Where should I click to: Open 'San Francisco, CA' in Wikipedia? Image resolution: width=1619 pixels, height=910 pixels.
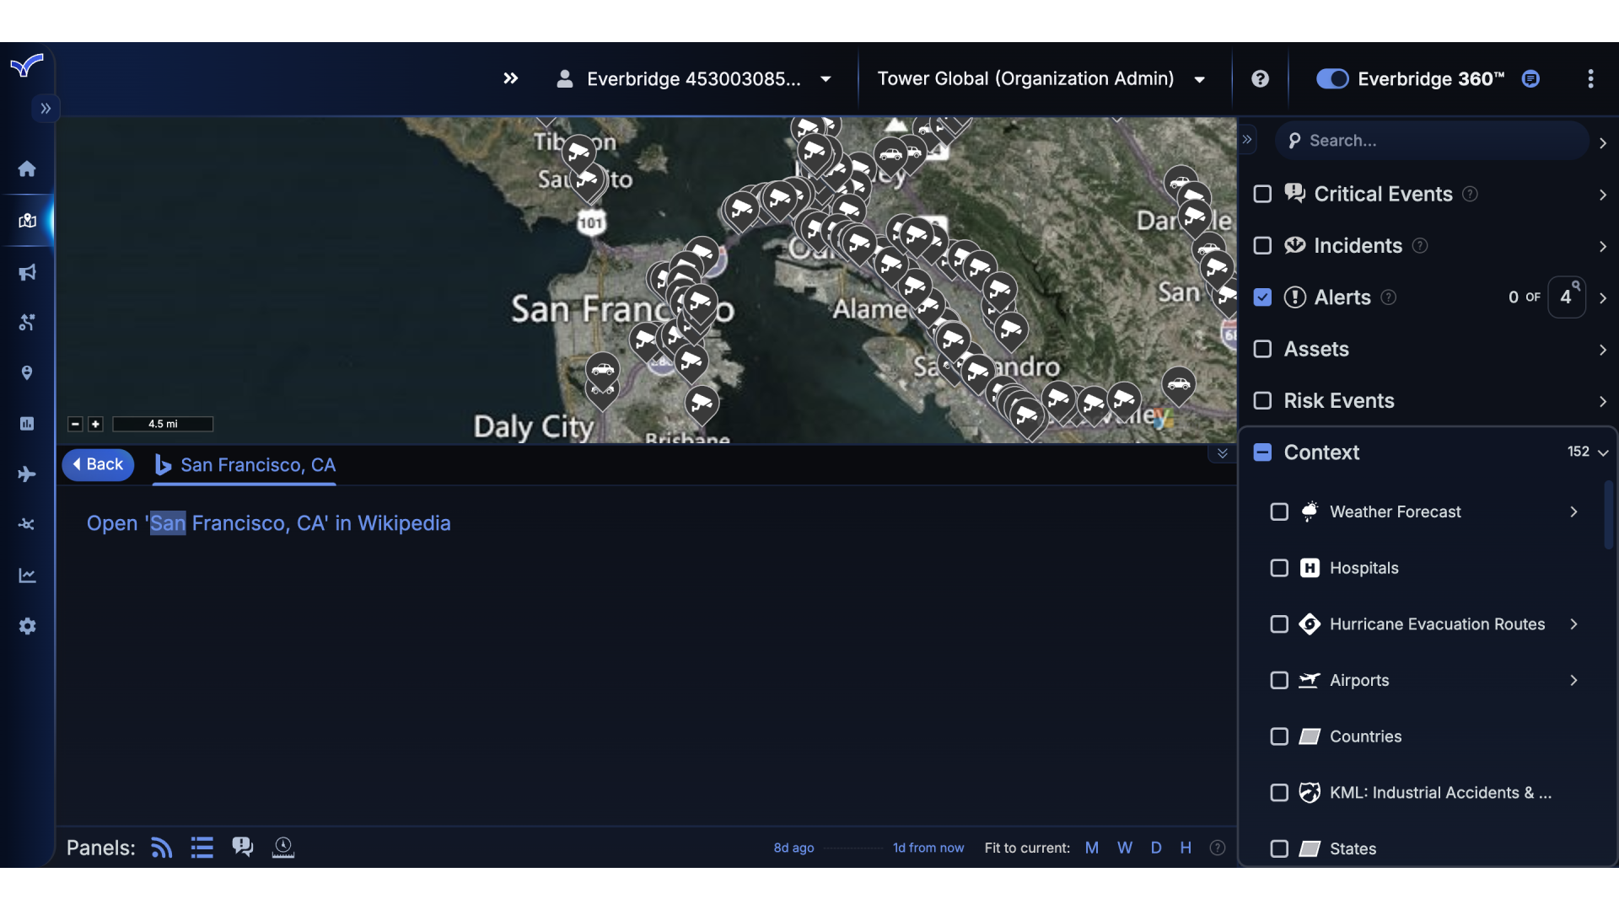pos(268,523)
